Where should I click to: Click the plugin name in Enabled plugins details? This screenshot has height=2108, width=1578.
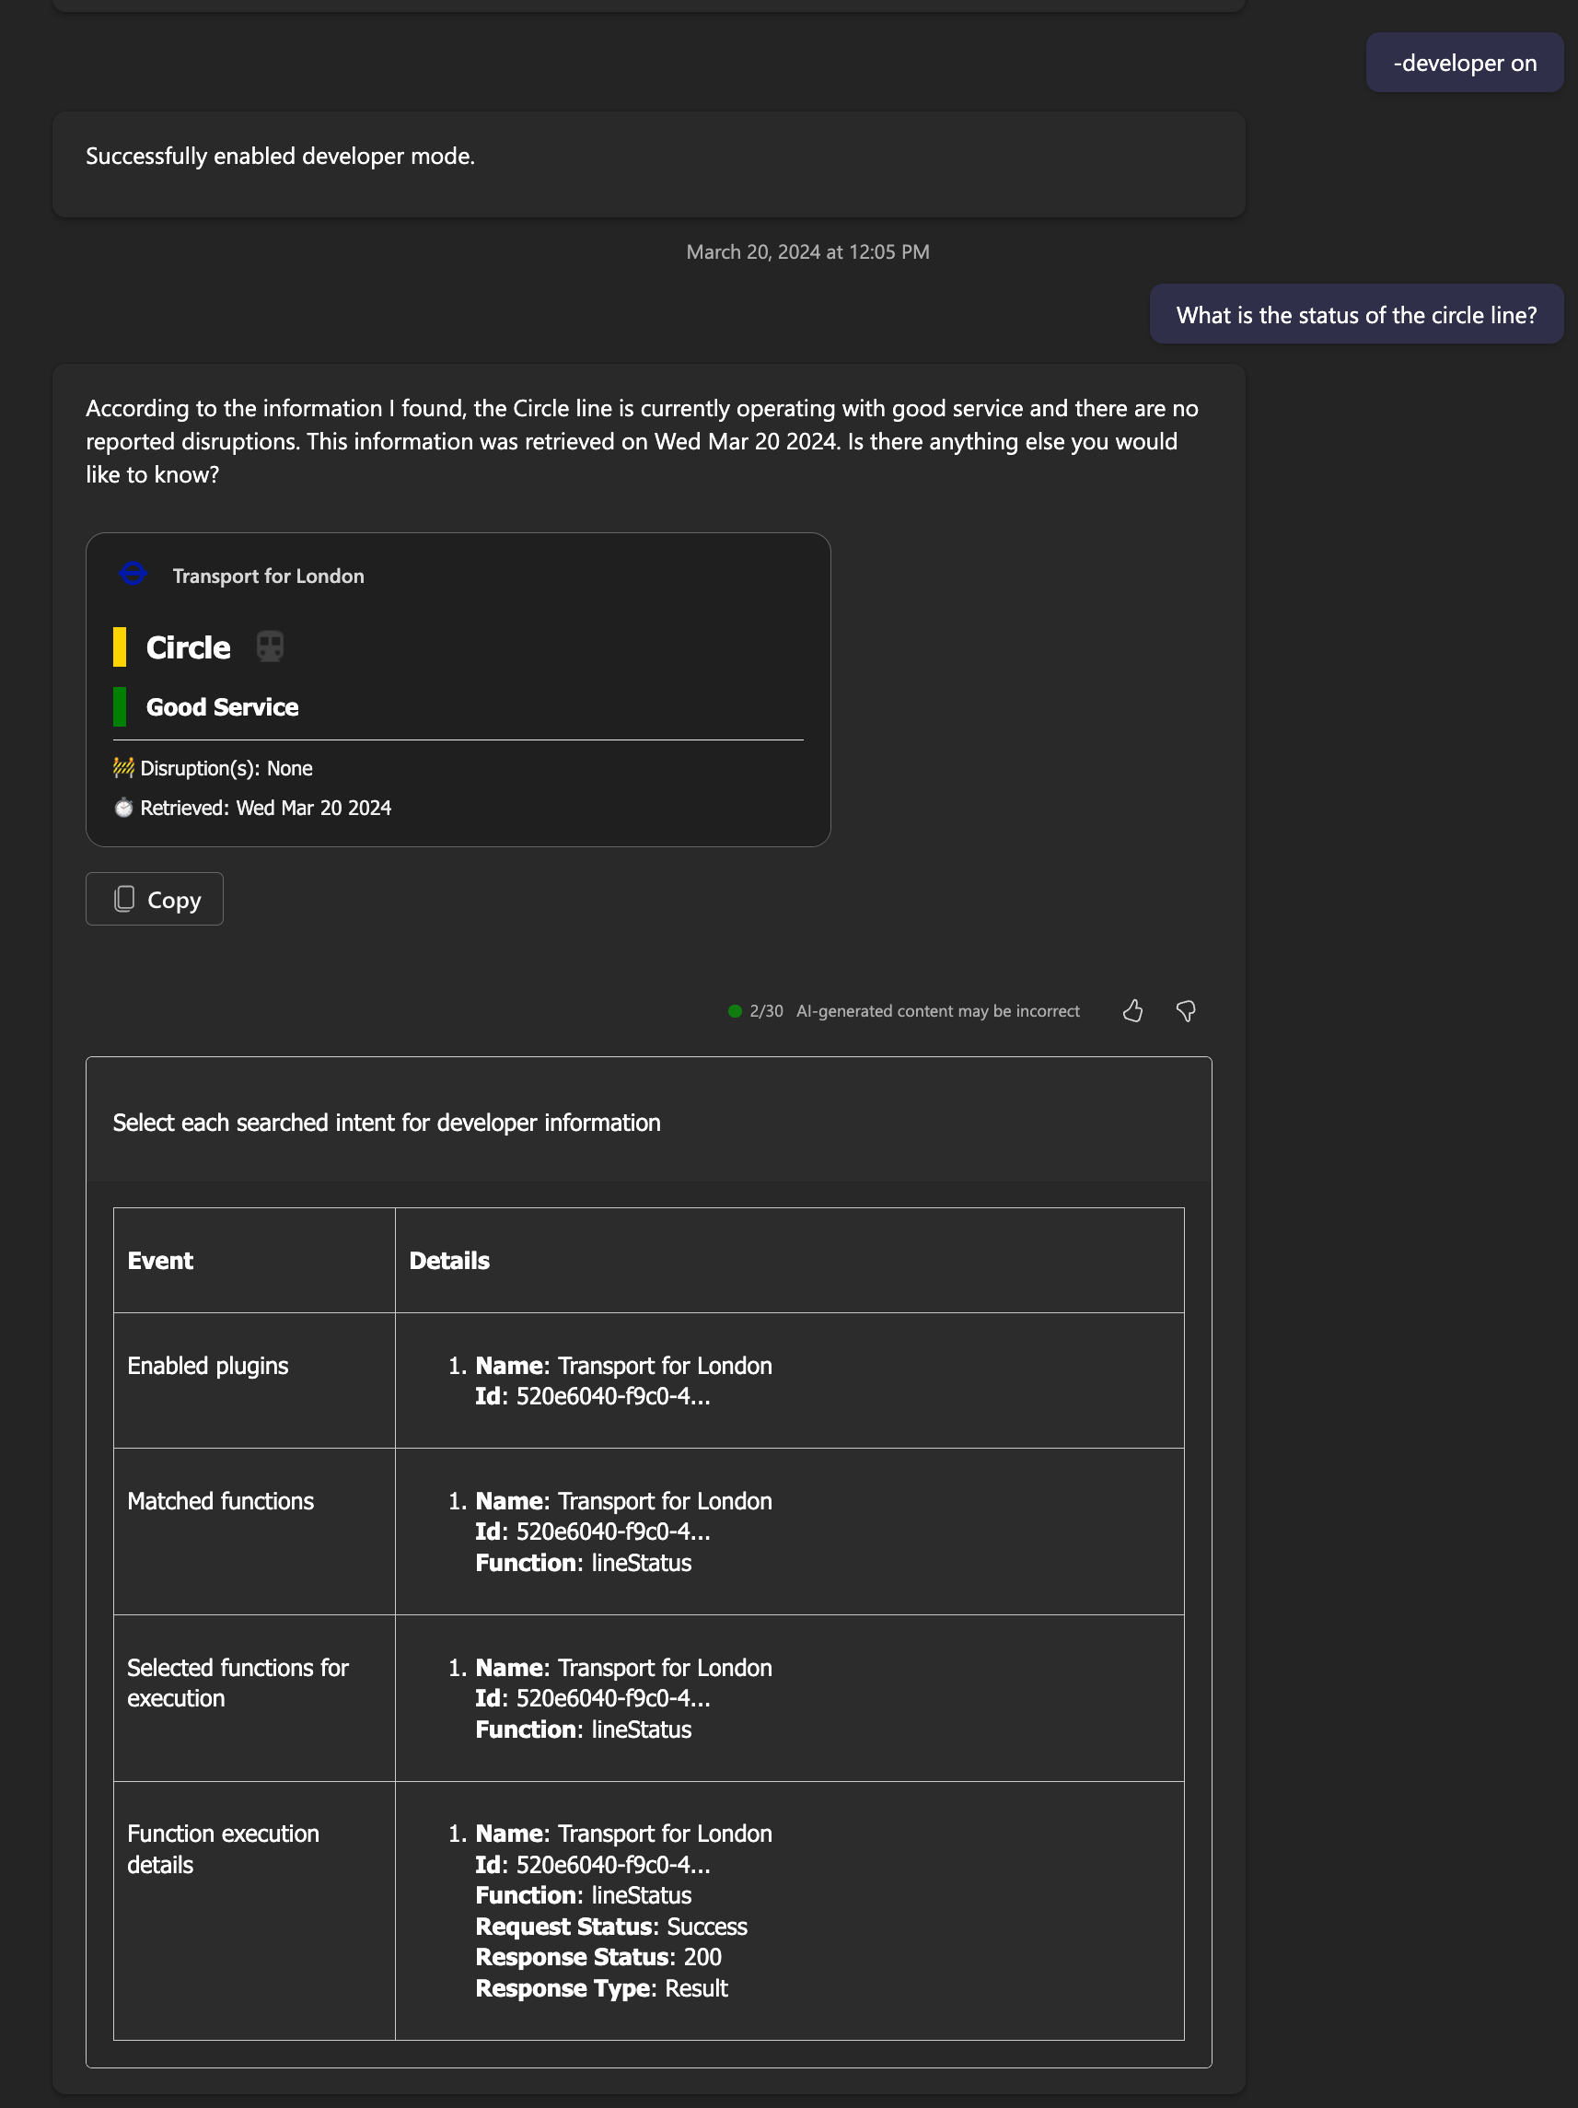pos(623,1365)
